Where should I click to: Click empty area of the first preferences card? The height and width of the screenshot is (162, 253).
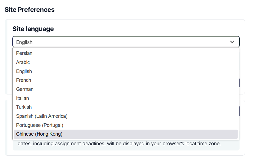pyautogui.click(x=145, y=29)
